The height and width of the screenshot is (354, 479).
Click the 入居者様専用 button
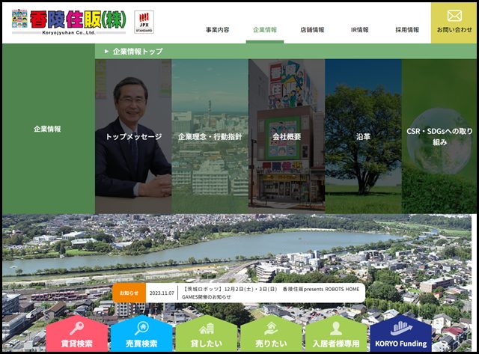[336, 333]
